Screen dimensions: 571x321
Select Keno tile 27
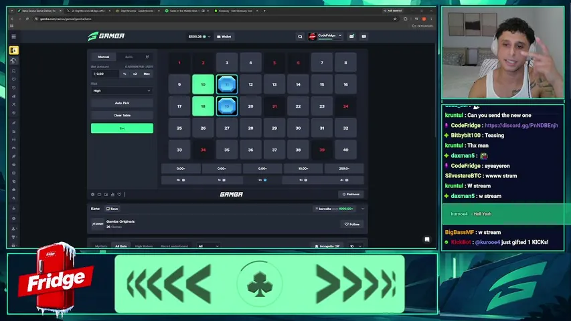pos(227,128)
